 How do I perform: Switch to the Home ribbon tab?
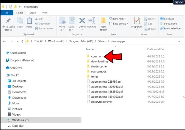pyautogui.click(x=20, y=13)
